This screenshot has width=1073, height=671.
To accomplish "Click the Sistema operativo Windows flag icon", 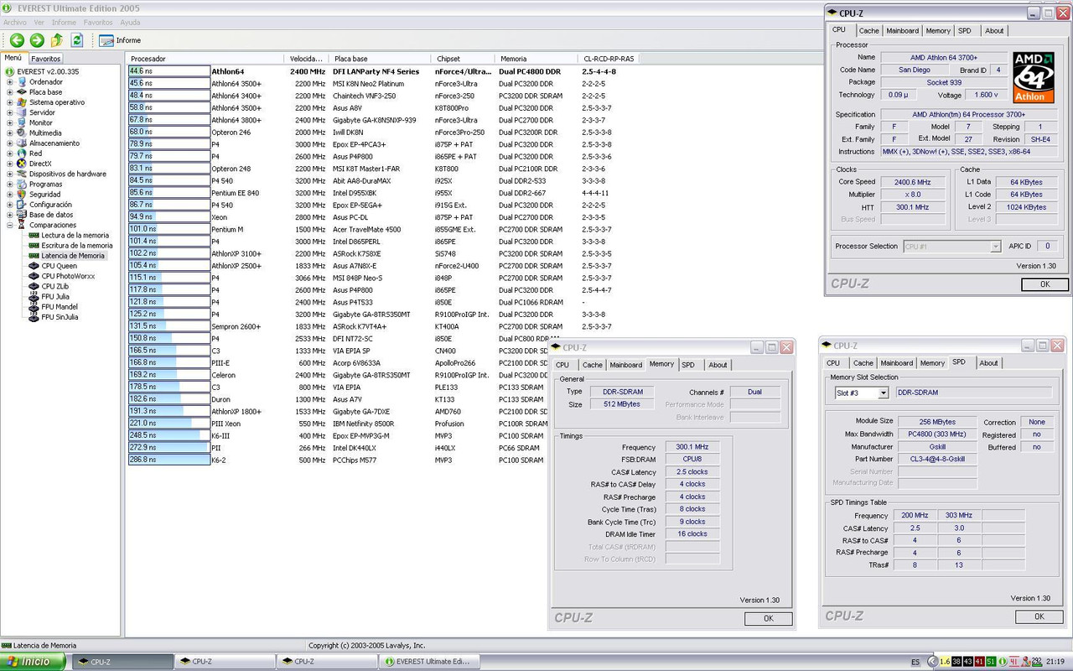I will click(22, 102).
